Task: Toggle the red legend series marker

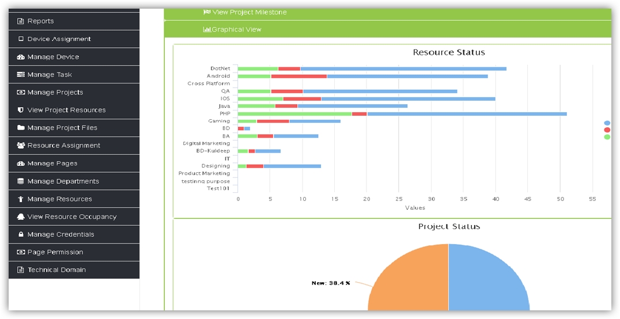Action: pyautogui.click(x=607, y=130)
